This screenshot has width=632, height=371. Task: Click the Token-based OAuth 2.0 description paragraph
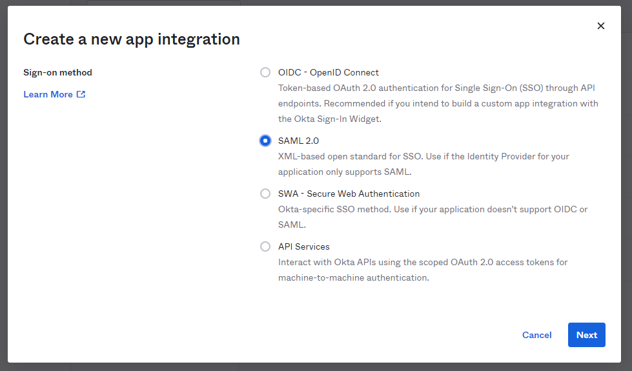pos(438,103)
